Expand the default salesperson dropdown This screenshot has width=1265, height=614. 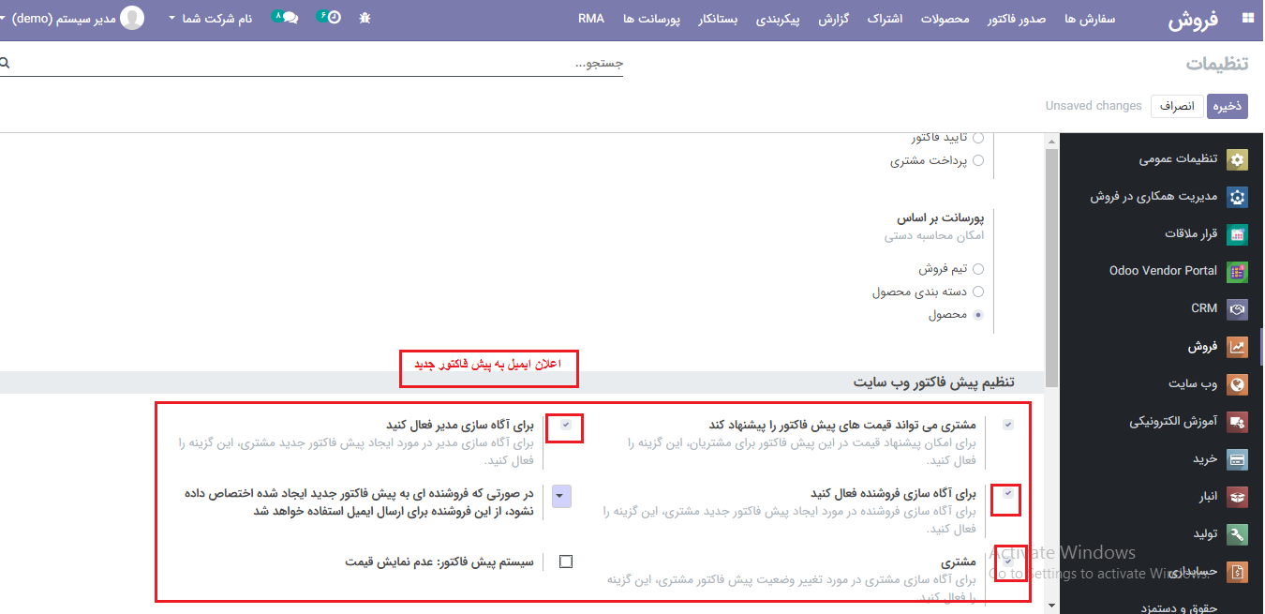(561, 496)
